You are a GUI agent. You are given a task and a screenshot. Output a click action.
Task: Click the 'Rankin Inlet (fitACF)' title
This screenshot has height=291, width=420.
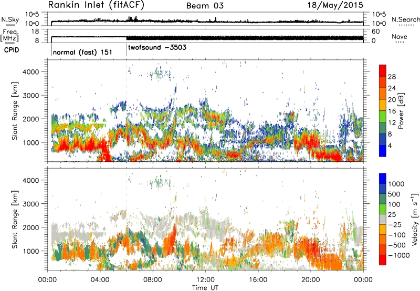(96, 5)
